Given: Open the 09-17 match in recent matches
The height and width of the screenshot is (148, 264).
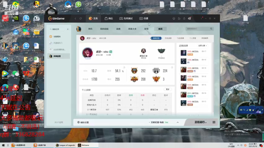Looking at the screenshot, I should (x=194, y=53).
